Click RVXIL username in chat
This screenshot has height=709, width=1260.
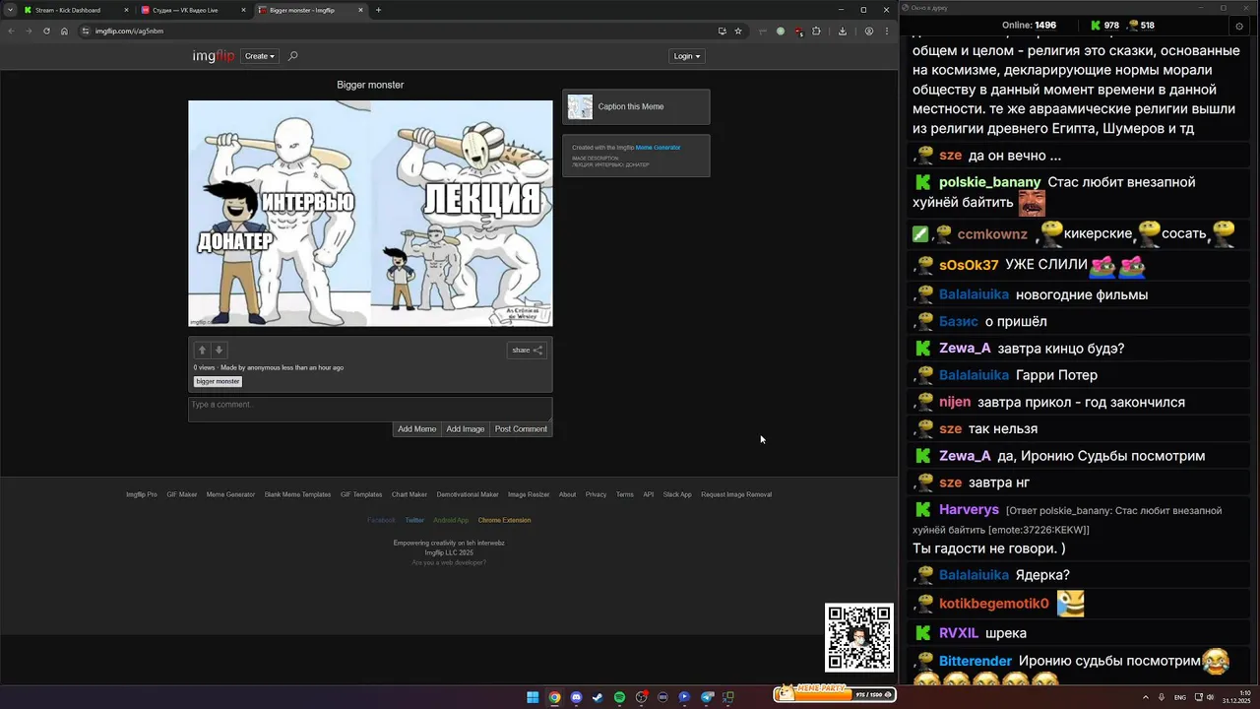point(959,633)
